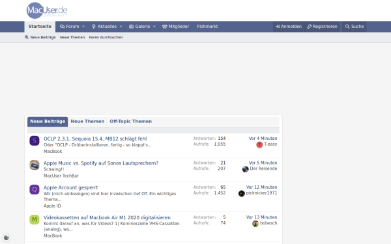
Task: Click the Neue Beiträge sub-navigation link
Action: point(43,37)
